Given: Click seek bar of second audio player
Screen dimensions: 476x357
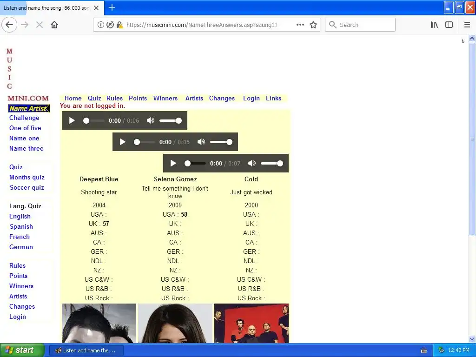Looking at the screenshot, I should coord(145,142).
